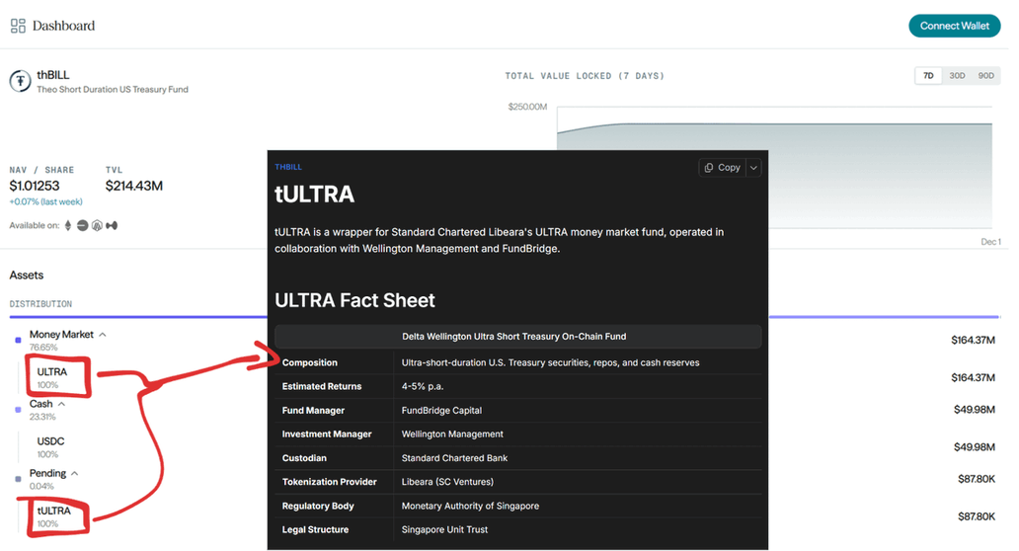
Task: Click the second chain icon after Ethereum
Action: [x=83, y=225]
